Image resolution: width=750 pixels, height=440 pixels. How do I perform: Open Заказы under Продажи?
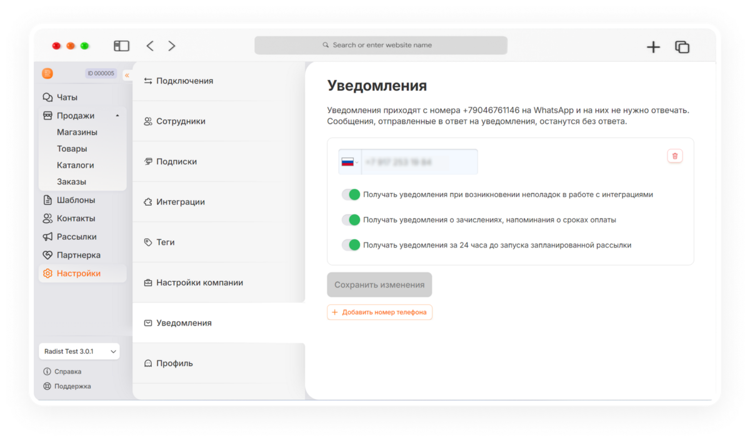tap(71, 182)
